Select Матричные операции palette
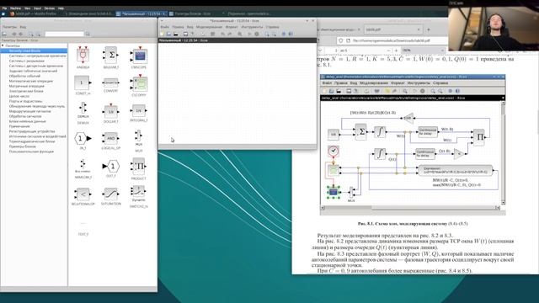Image resolution: width=539 pixels, height=303 pixels. (27, 86)
